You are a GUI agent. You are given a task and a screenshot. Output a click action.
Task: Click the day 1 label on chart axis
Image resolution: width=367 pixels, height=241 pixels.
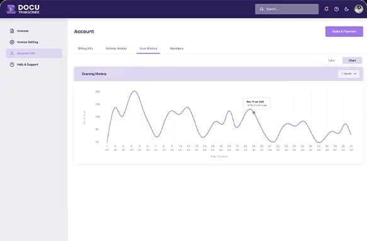coord(107,148)
